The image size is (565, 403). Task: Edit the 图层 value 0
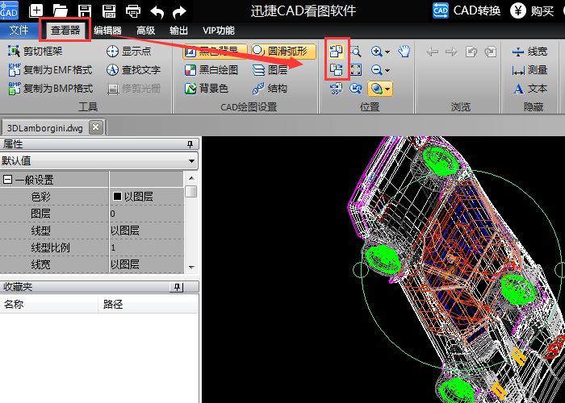[x=147, y=214]
